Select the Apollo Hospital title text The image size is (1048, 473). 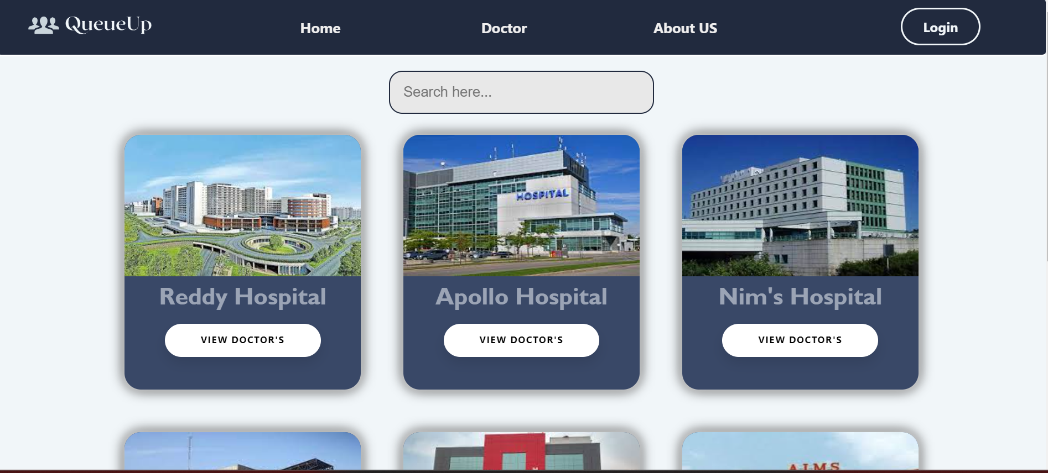(x=521, y=297)
